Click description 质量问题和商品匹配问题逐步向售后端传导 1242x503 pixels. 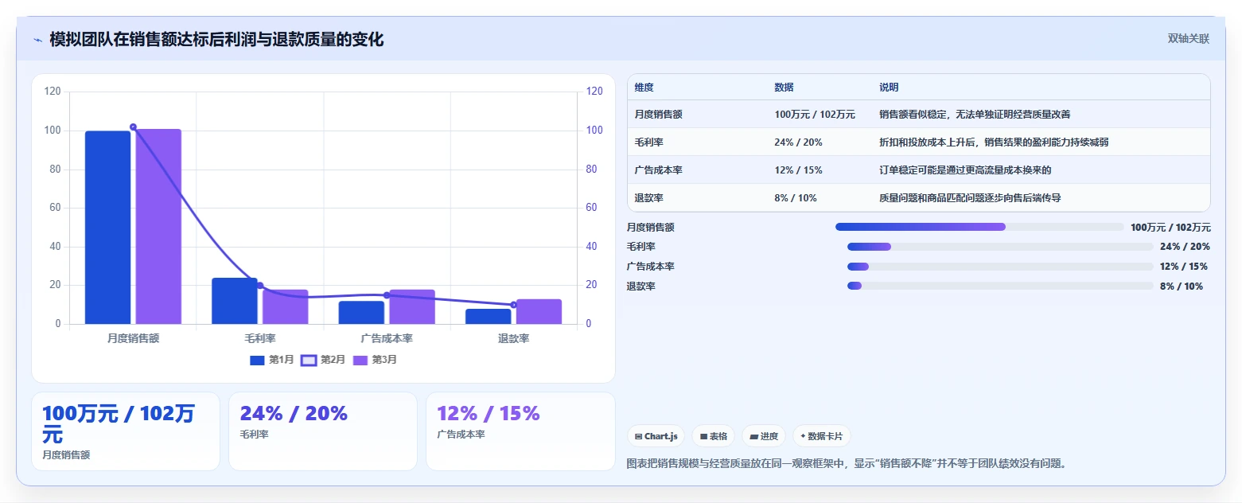[x=970, y=198]
